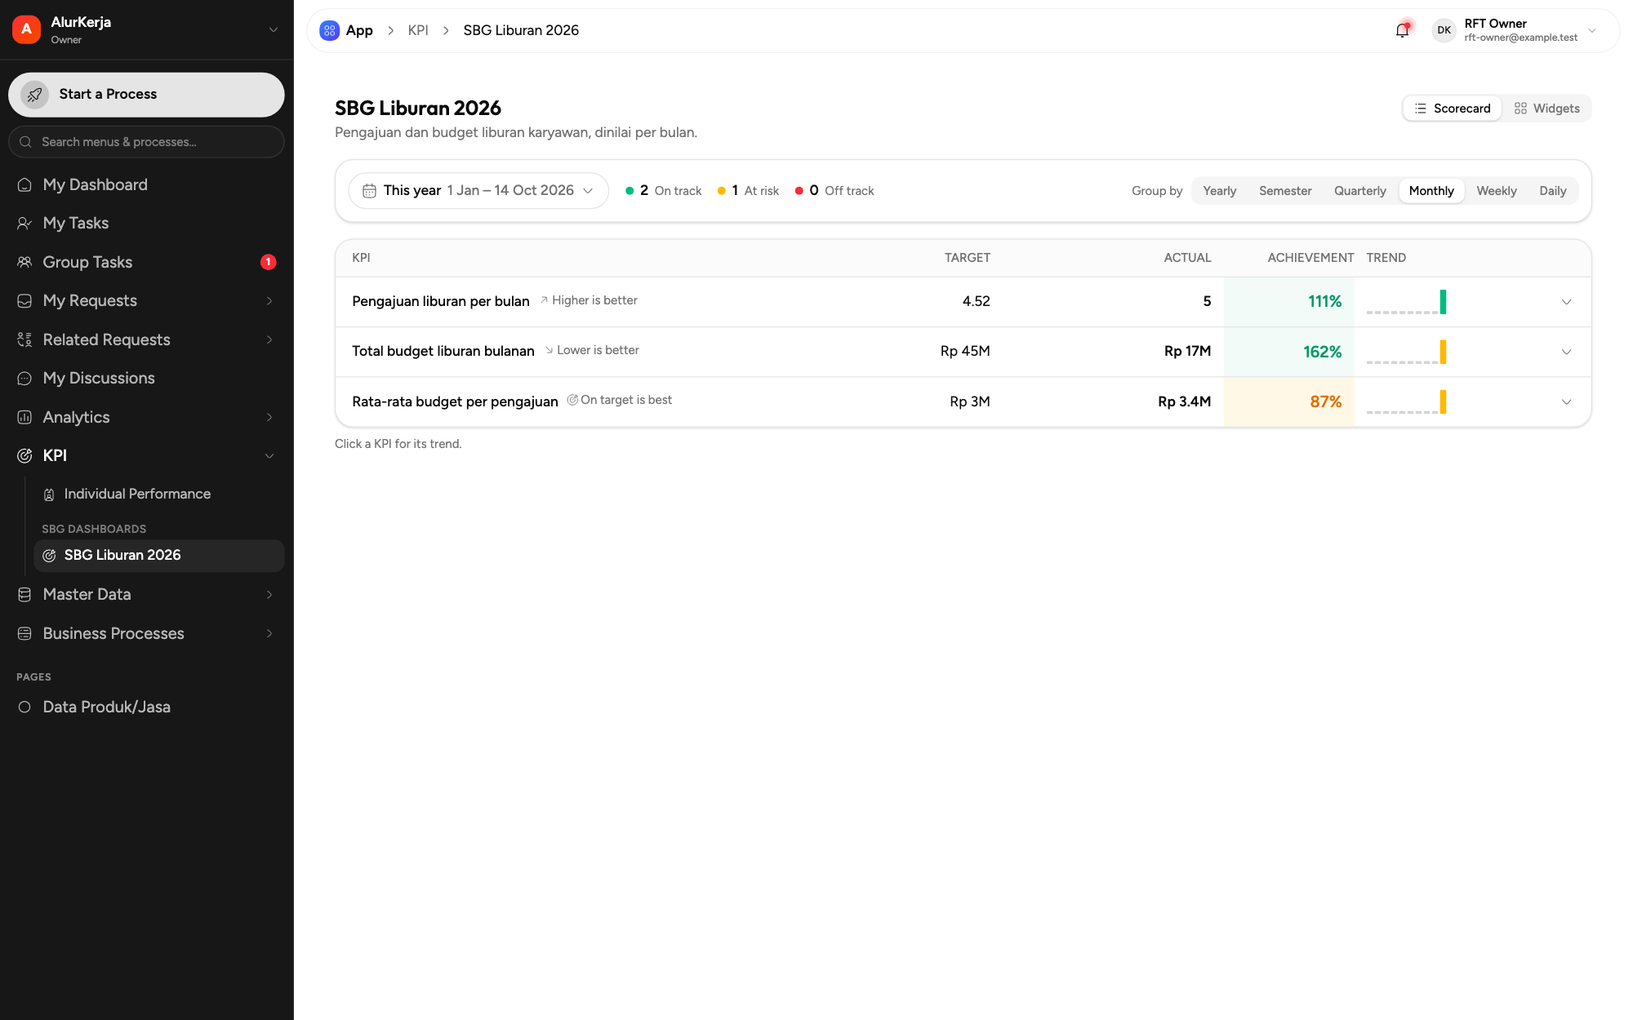Click Pengajuan liburan per bulan KPI name

tap(441, 302)
